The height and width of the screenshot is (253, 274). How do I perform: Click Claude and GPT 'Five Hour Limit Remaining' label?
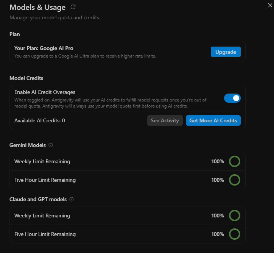pyautogui.click(x=45, y=234)
